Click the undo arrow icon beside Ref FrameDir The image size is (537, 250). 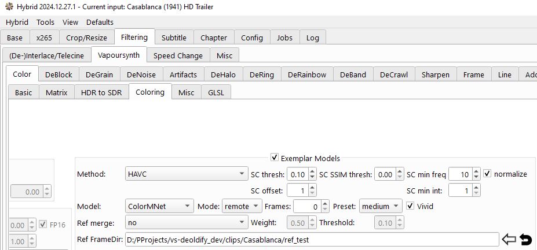526,239
